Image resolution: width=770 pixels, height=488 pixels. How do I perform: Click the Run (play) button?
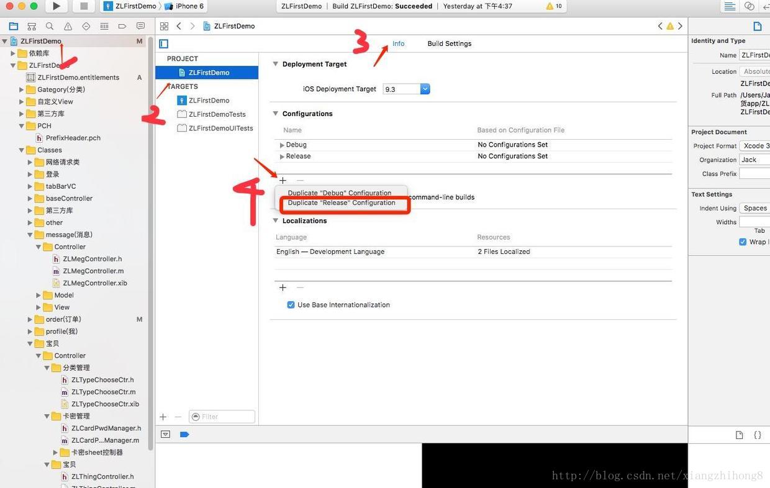pyautogui.click(x=57, y=6)
